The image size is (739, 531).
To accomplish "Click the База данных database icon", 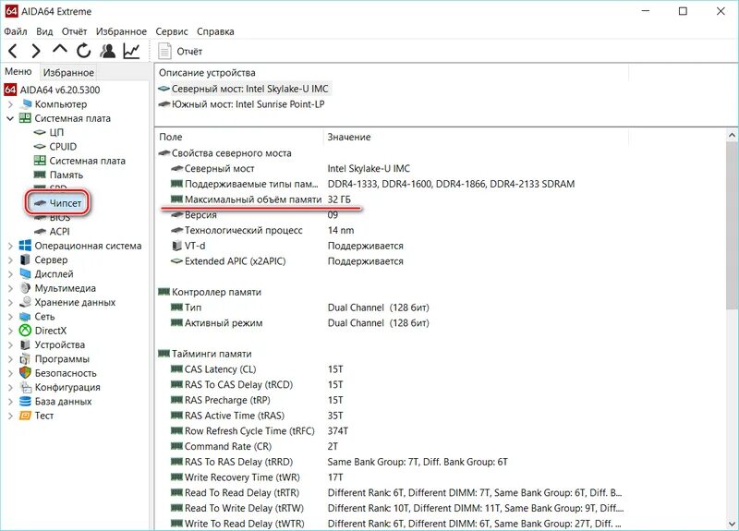I will click(x=25, y=402).
